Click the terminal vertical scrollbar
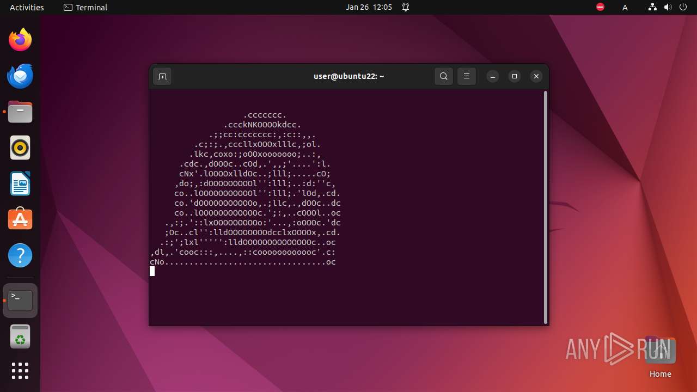697x392 pixels. pyautogui.click(x=545, y=207)
